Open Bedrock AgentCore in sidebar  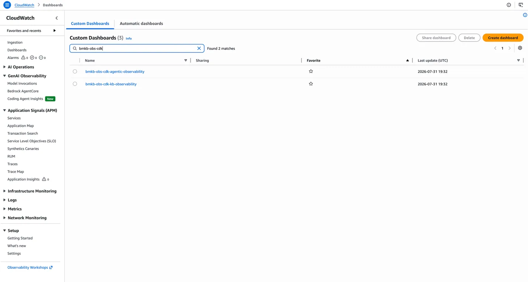[x=23, y=91]
